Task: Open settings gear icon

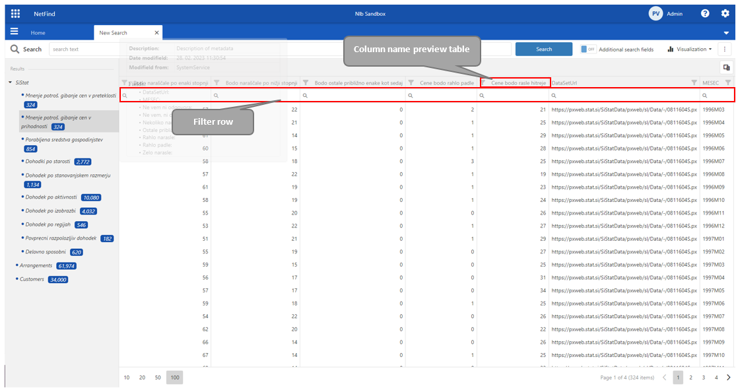Action: pos(725,13)
